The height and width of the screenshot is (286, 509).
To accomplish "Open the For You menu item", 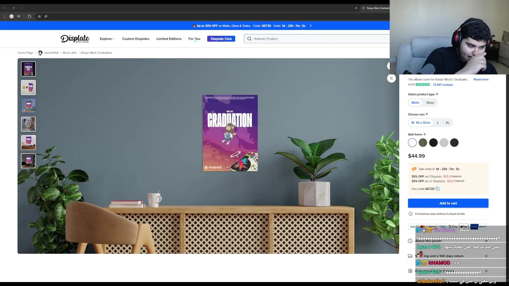I will click(x=194, y=39).
